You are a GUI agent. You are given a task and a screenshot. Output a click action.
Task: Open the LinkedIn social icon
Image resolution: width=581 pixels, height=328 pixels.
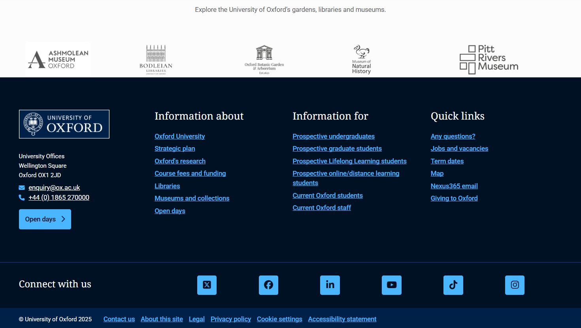click(x=330, y=285)
